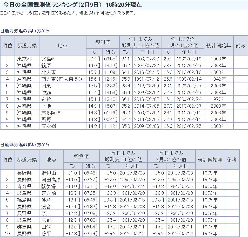Click the 日最高気温の高い方から section heading

25,31
